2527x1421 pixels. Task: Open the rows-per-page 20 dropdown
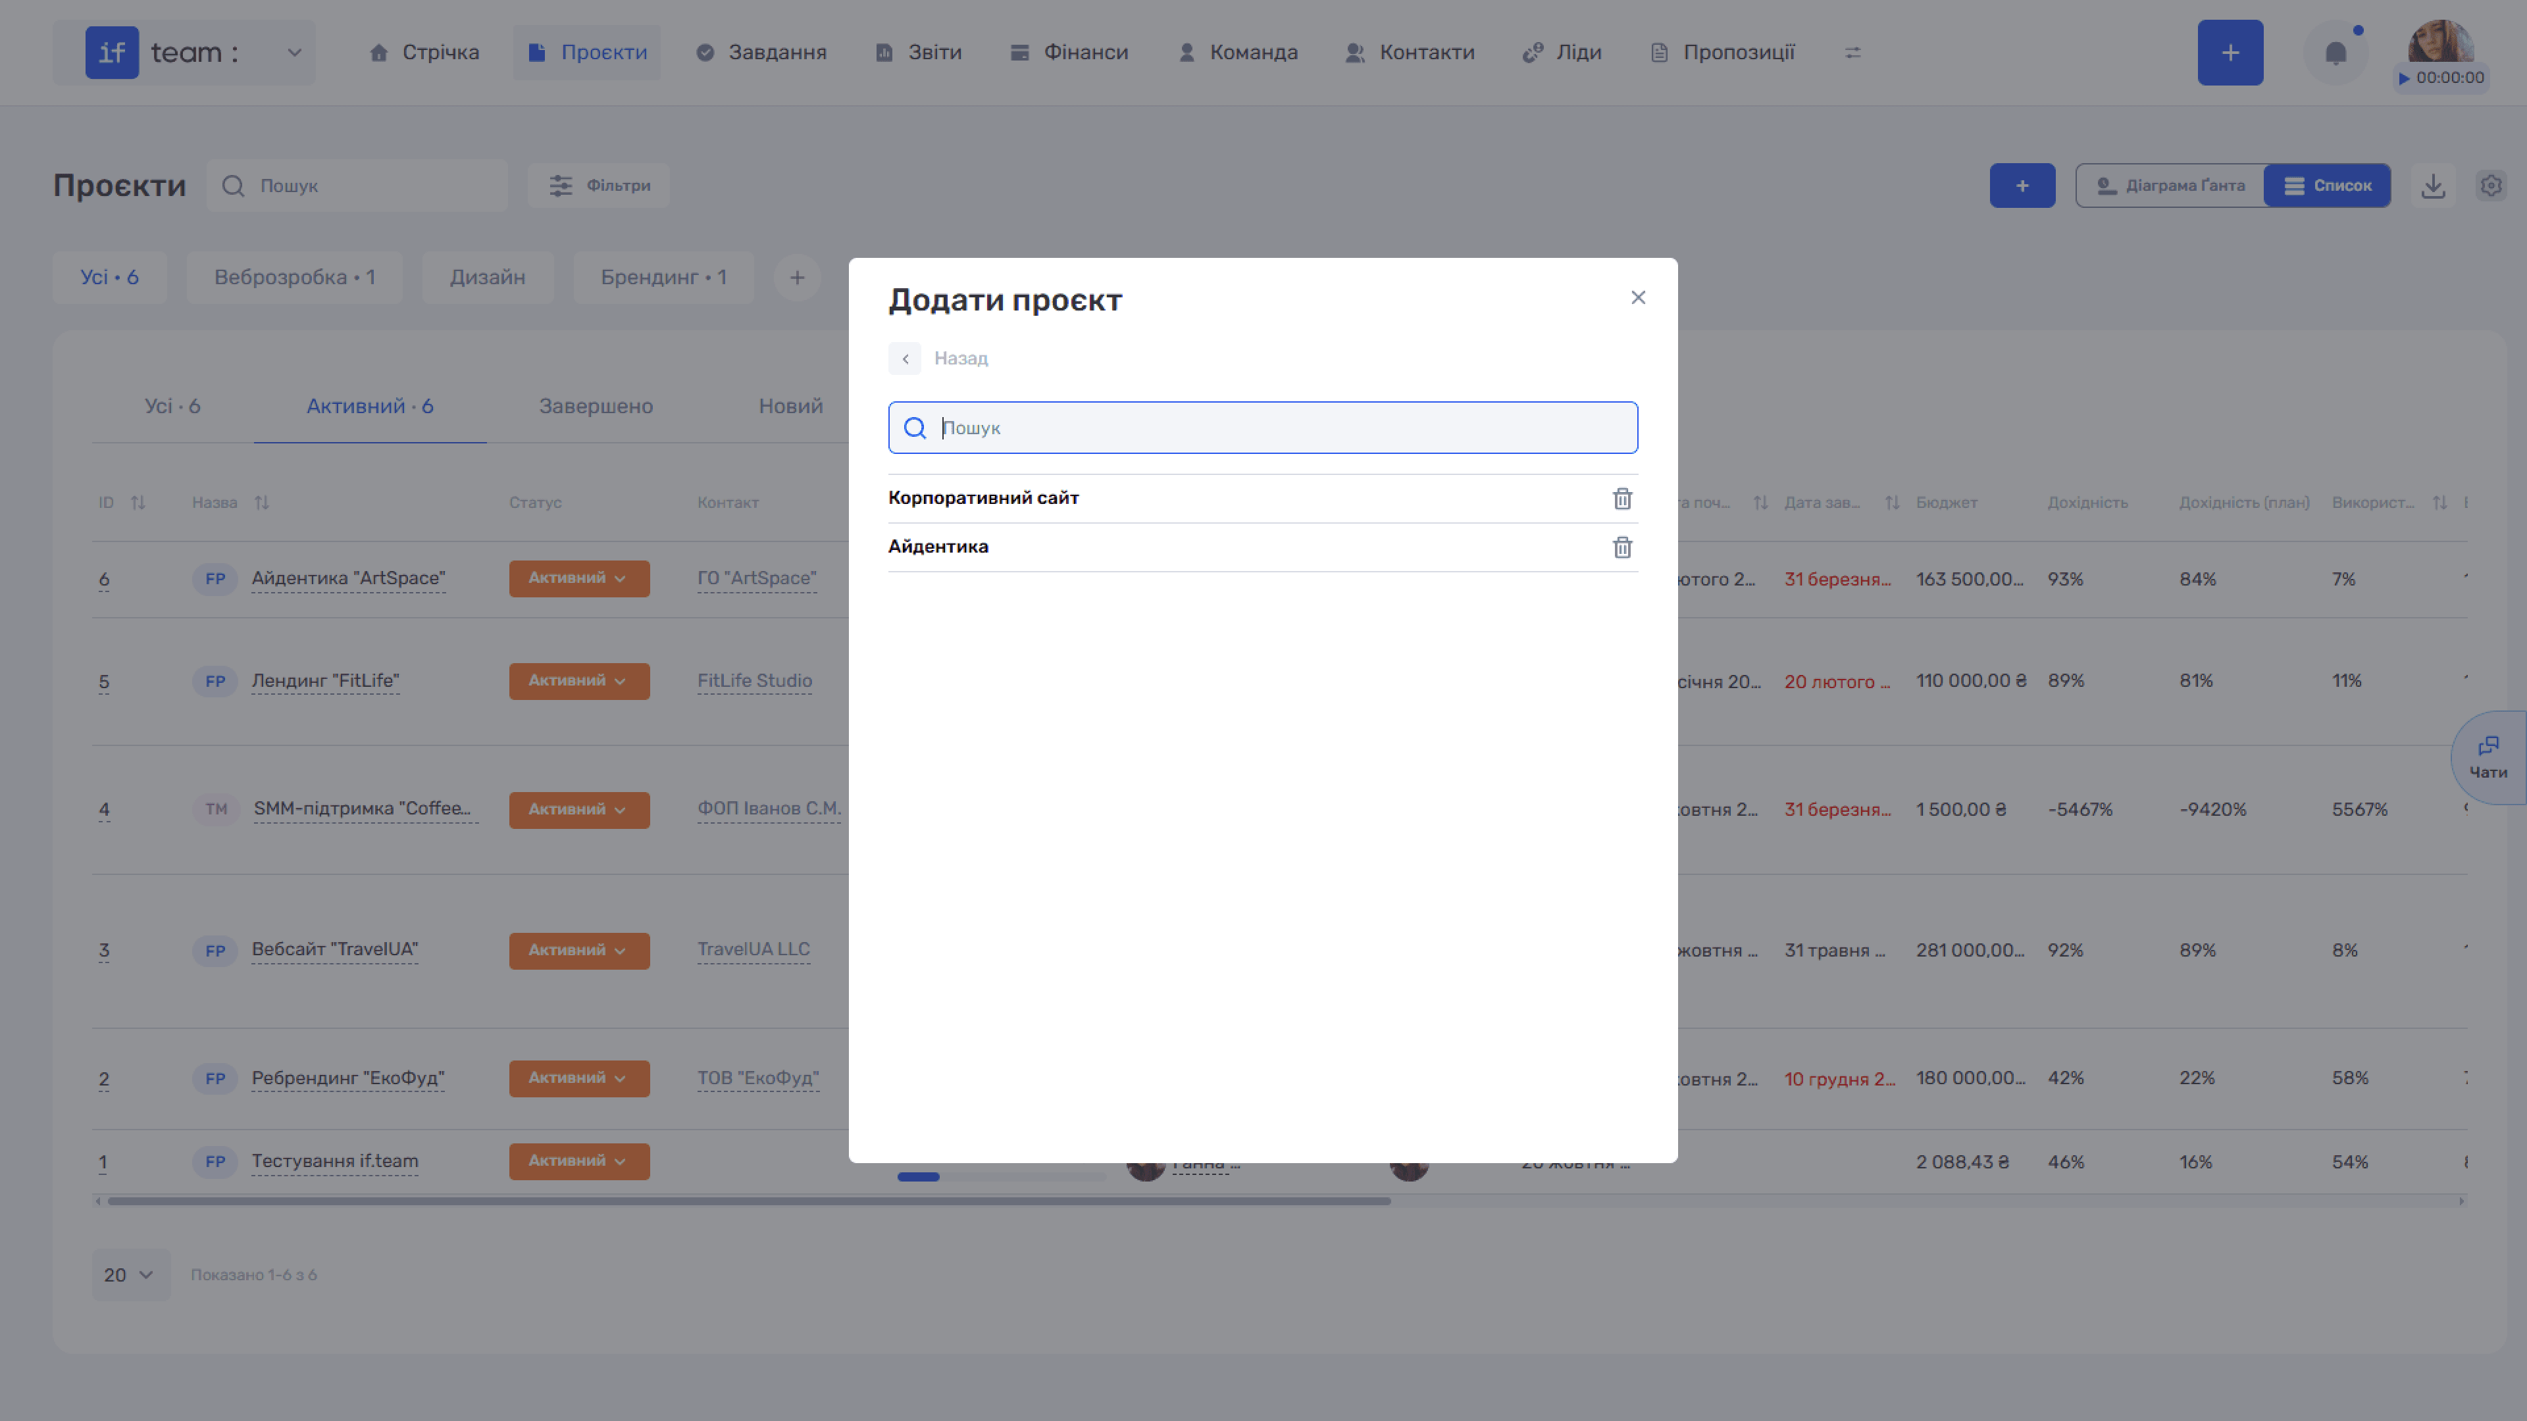click(x=130, y=1275)
